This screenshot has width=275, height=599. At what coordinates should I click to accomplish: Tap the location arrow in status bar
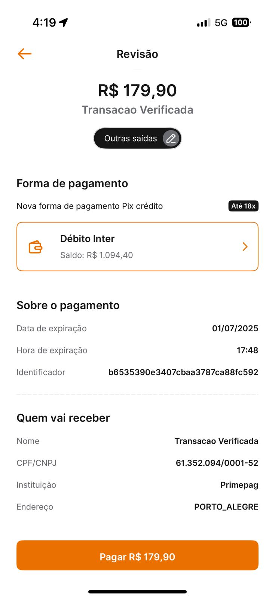pos(64,22)
